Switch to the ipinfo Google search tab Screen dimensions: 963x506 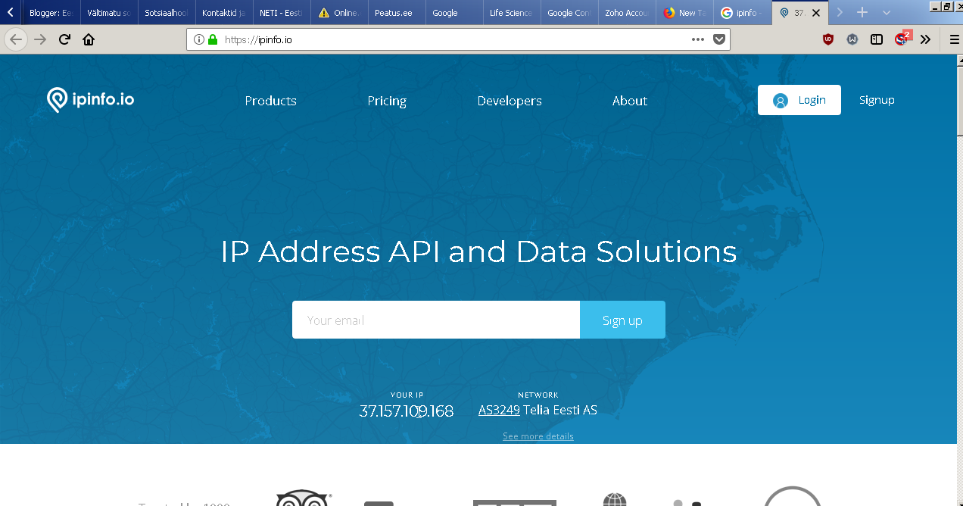click(x=742, y=13)
